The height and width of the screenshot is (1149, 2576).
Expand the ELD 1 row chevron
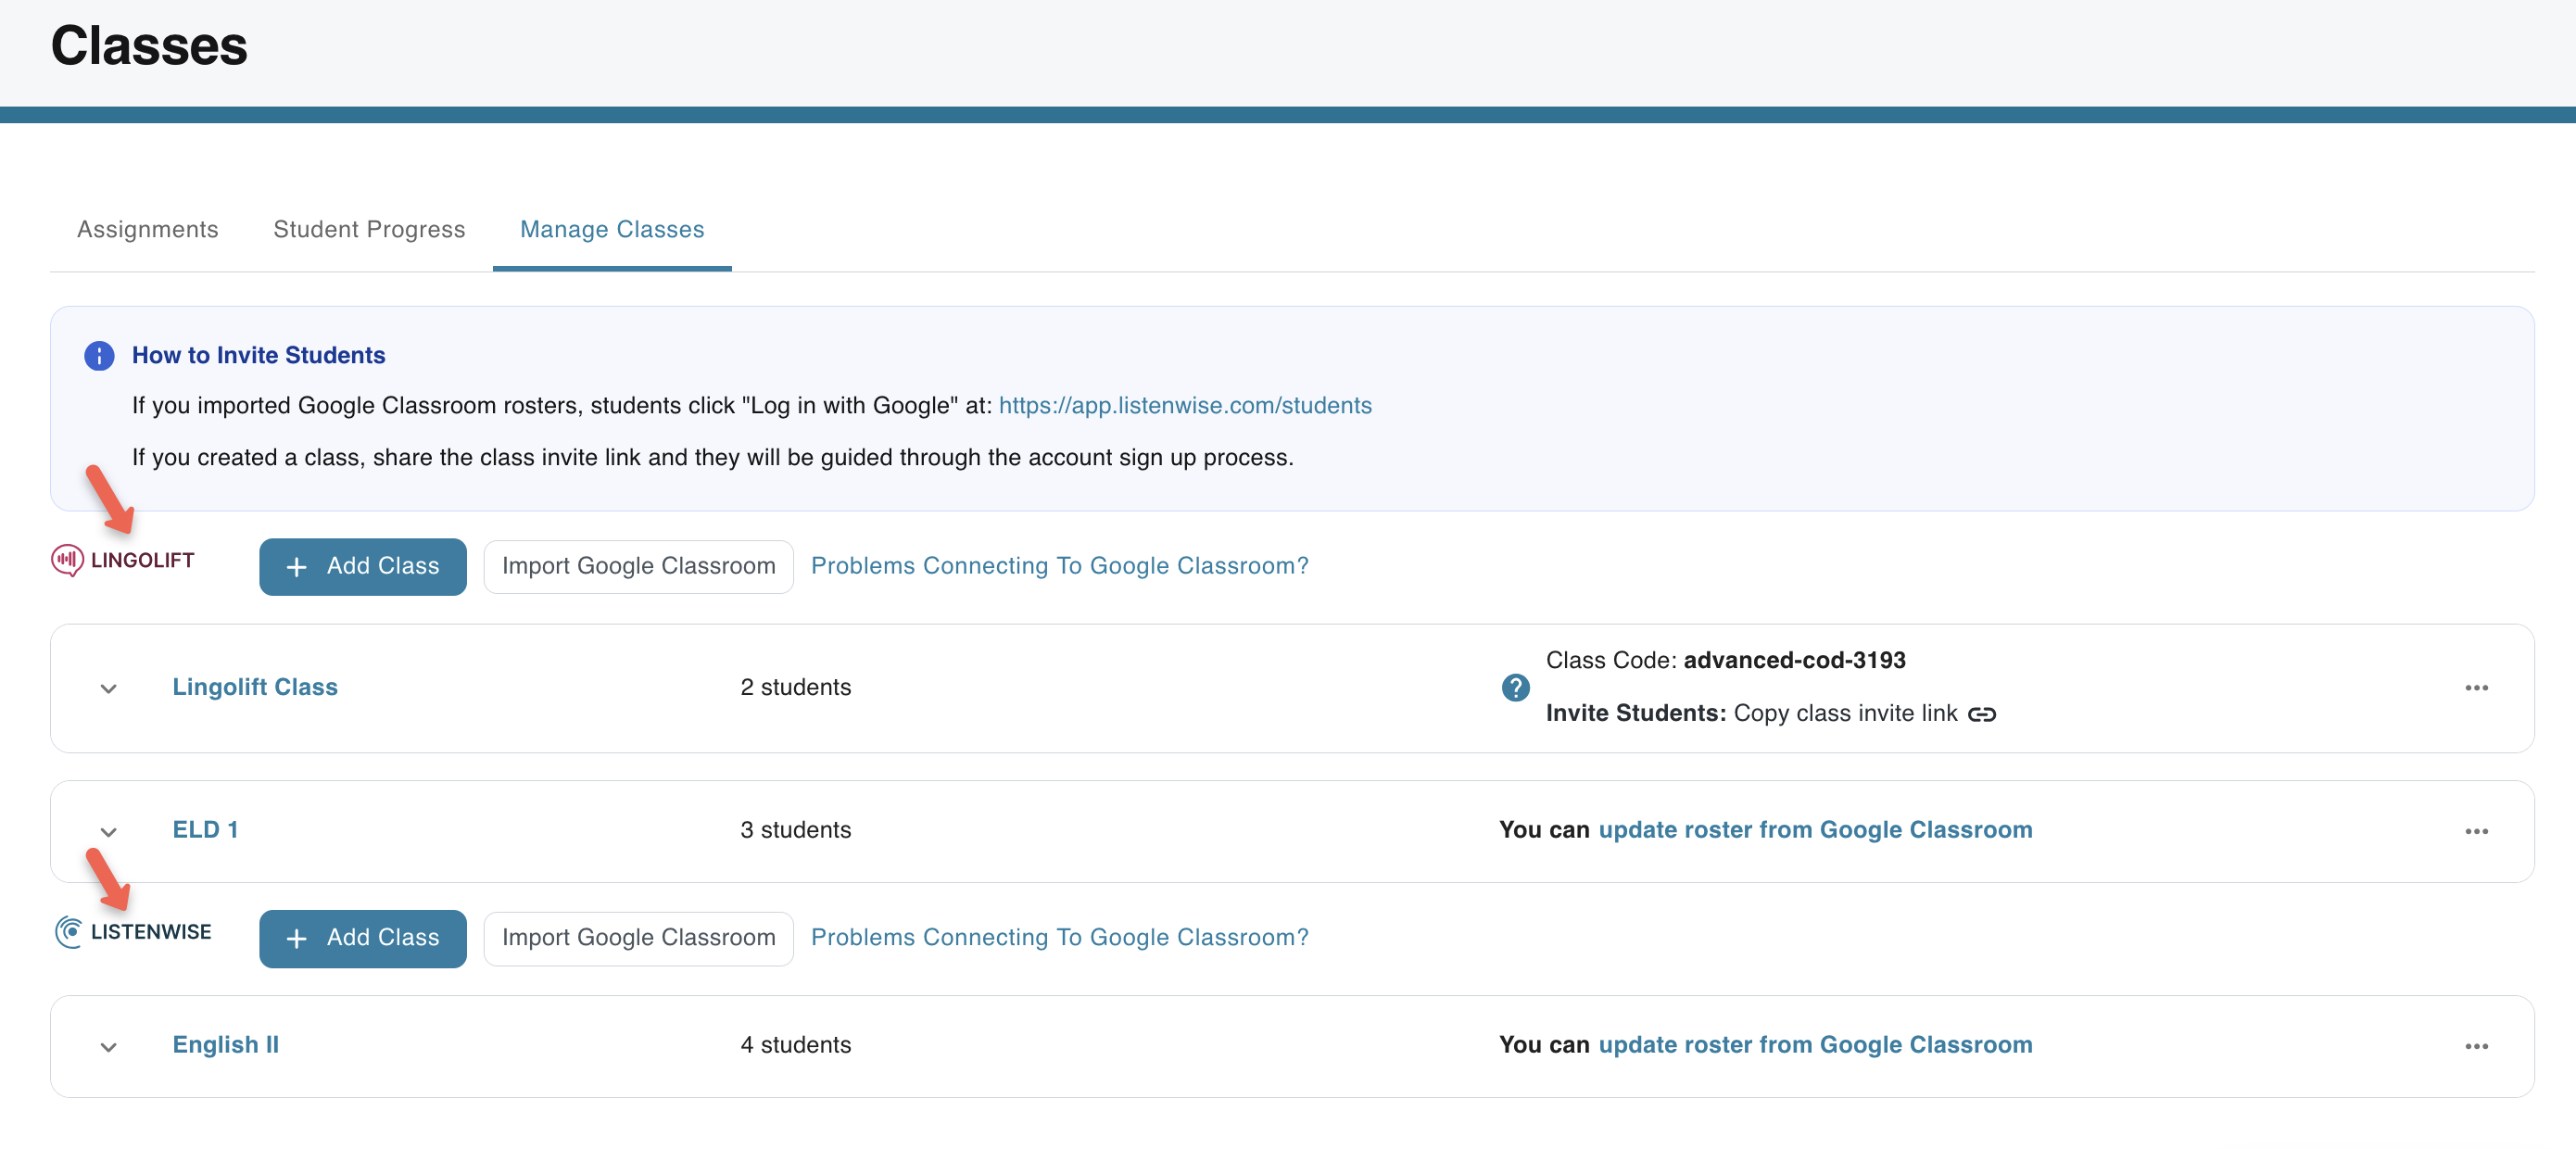pos(109,832)
